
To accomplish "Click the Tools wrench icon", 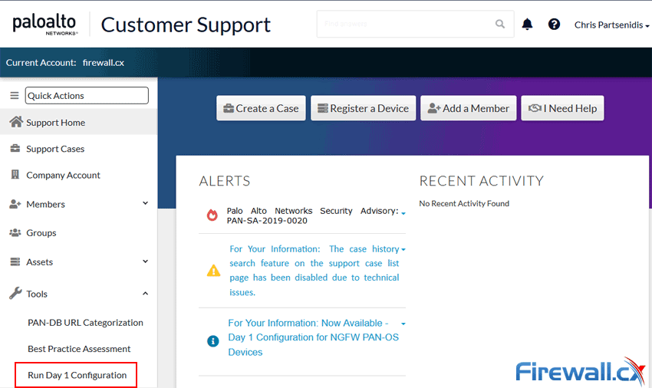I will [x=15, y=293].
